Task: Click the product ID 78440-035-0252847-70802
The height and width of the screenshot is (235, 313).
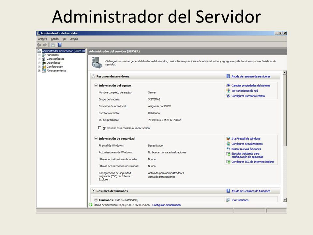Action: point(164,120)
